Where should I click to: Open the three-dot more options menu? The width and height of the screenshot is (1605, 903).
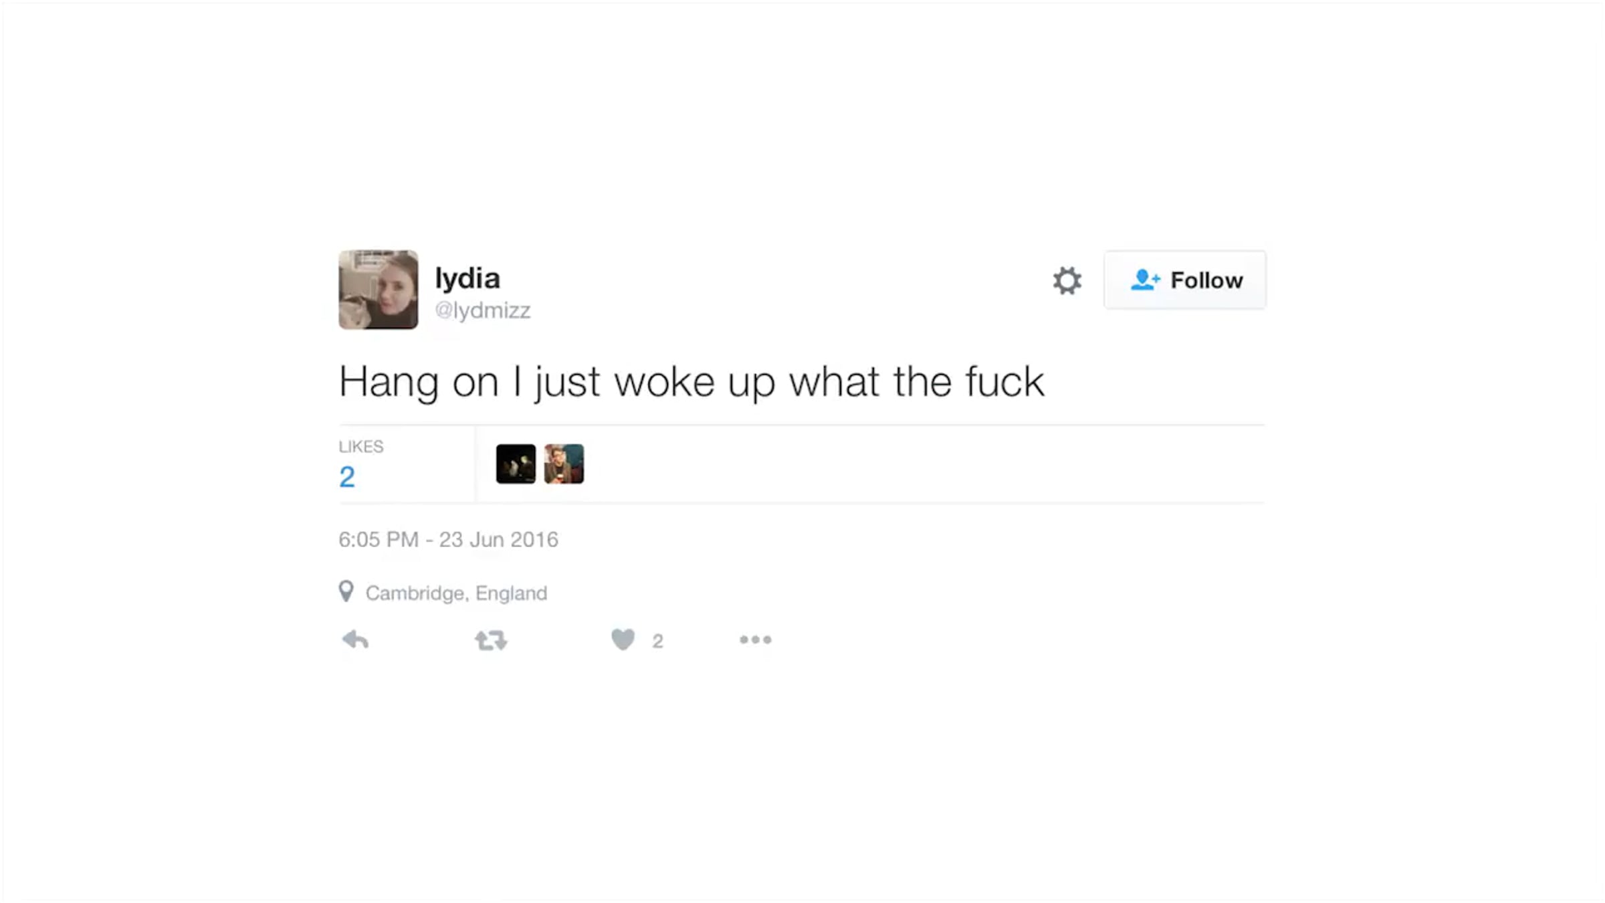point(755,640)
